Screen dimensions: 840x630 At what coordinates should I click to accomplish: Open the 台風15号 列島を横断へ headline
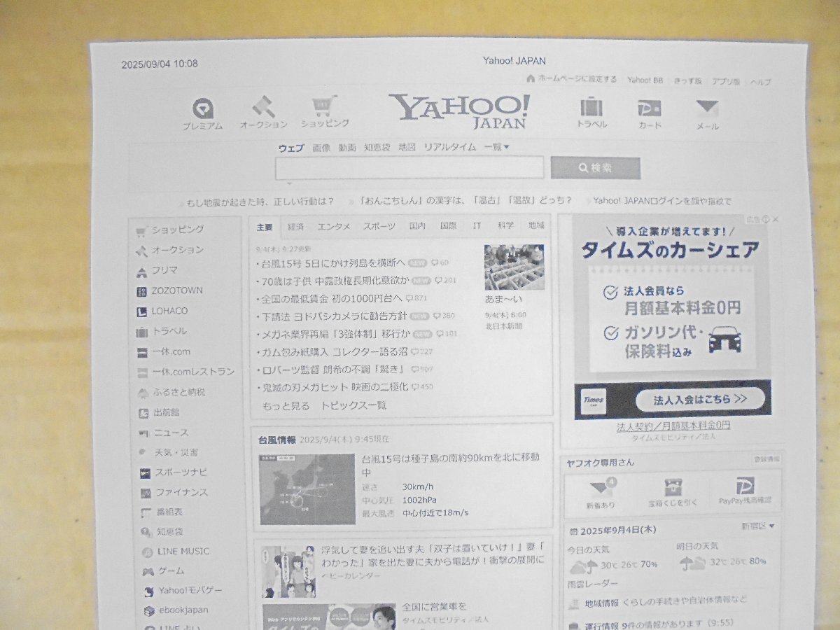click(x=332, y=263)
